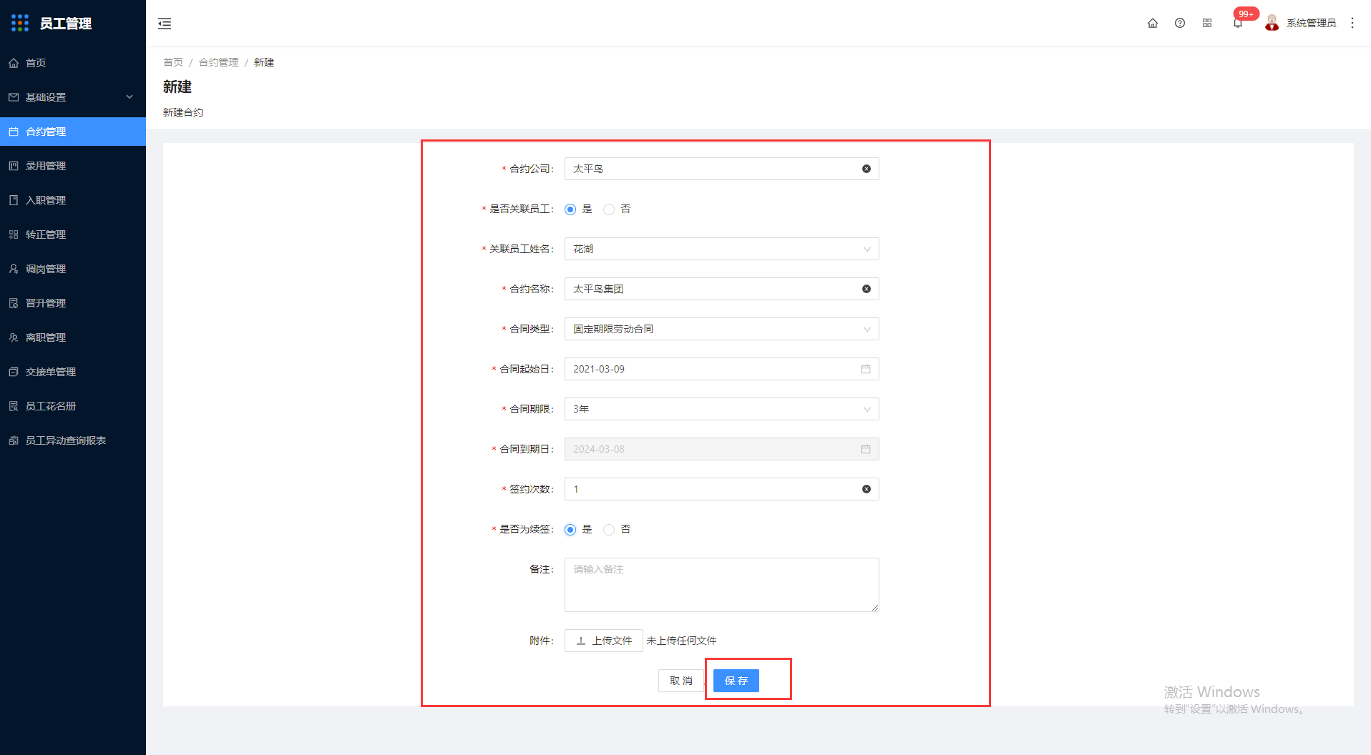Viewport: 1371px width, 755px height.
Task: Click the 录用管理 sidebar icon
Action: (x=14, y=166)
